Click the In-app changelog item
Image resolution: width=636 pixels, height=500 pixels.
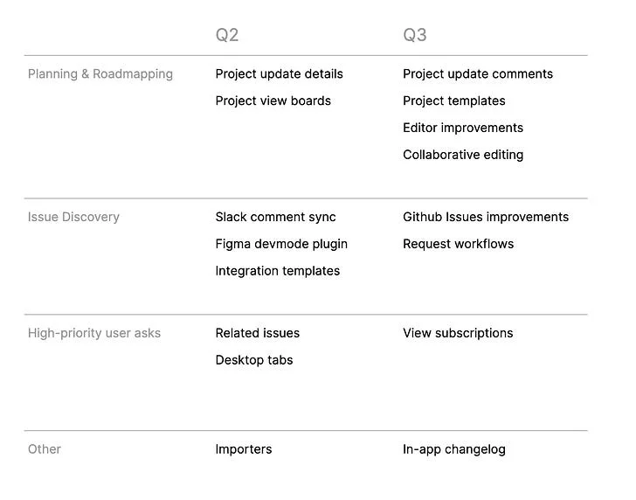[x=454, y=449]
